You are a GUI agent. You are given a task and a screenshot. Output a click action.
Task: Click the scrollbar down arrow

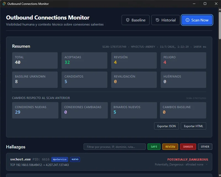pyautogui.click(x=220, y=175)
